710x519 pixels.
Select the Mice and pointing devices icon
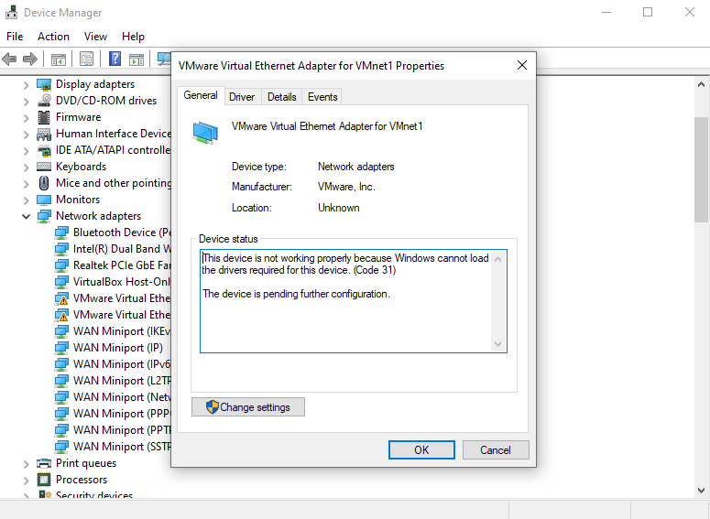[44, 183]
